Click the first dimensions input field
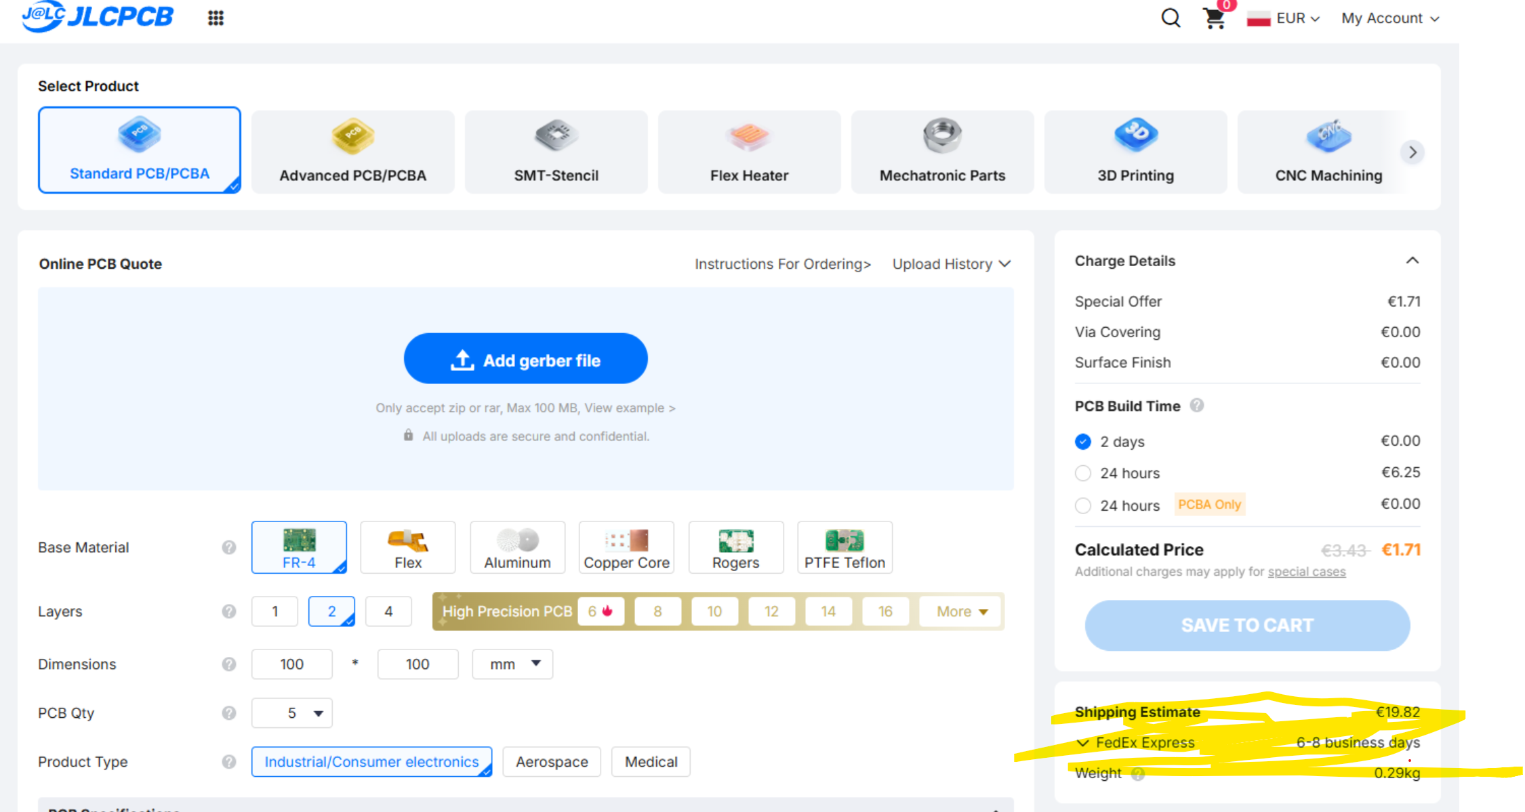 click(292, 664)
